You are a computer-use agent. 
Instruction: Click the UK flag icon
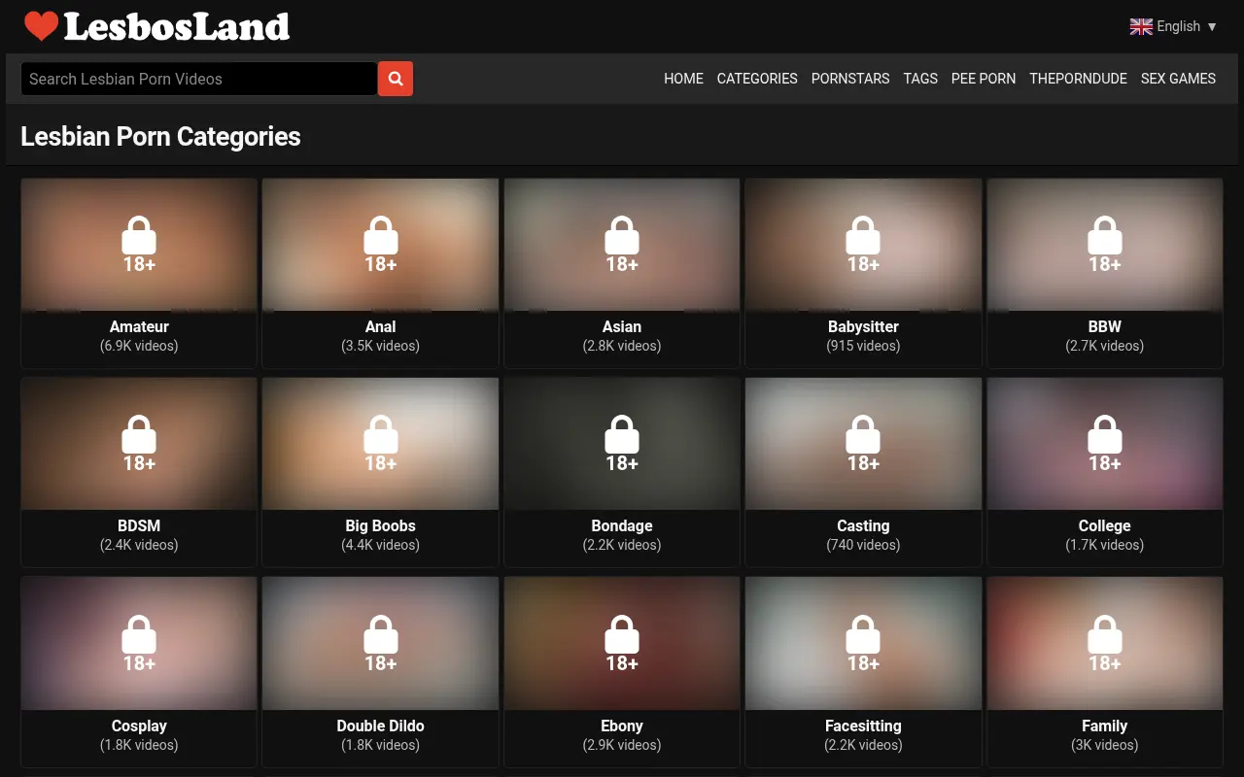click(1141, 26)
